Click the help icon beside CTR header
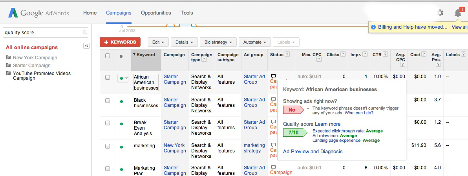Viewport: 468px width, 176px height. coord(385,54)
